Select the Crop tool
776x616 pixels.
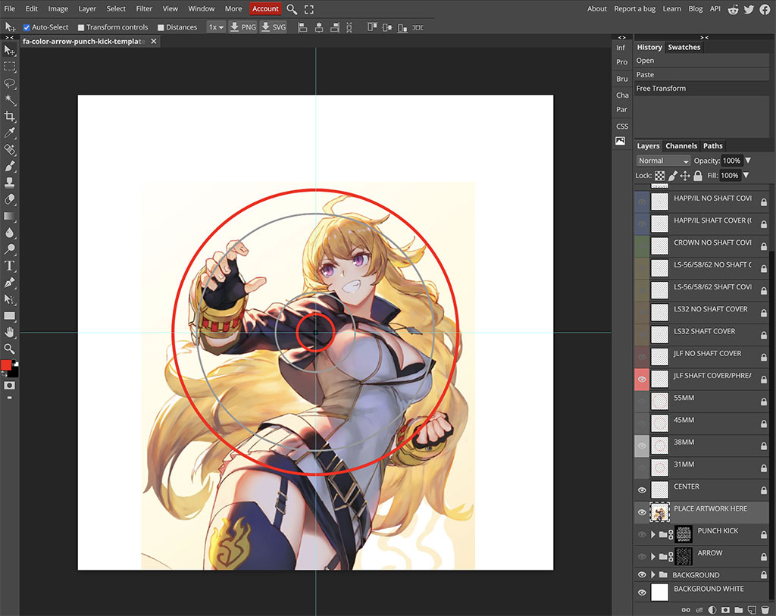coord(9,116)
